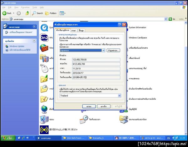The image size is (188, 147).
Task: Select the ตัวเลือกภูมิภาค (Regional Options) tab
Action: (x=63, y=30)
